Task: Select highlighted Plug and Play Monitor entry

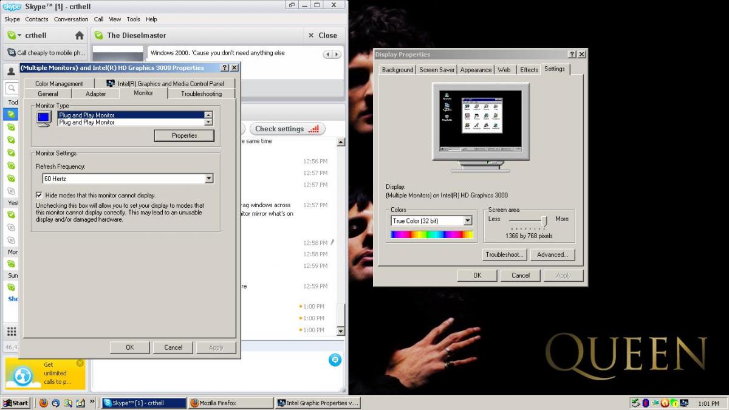Action: pos(131,115)
